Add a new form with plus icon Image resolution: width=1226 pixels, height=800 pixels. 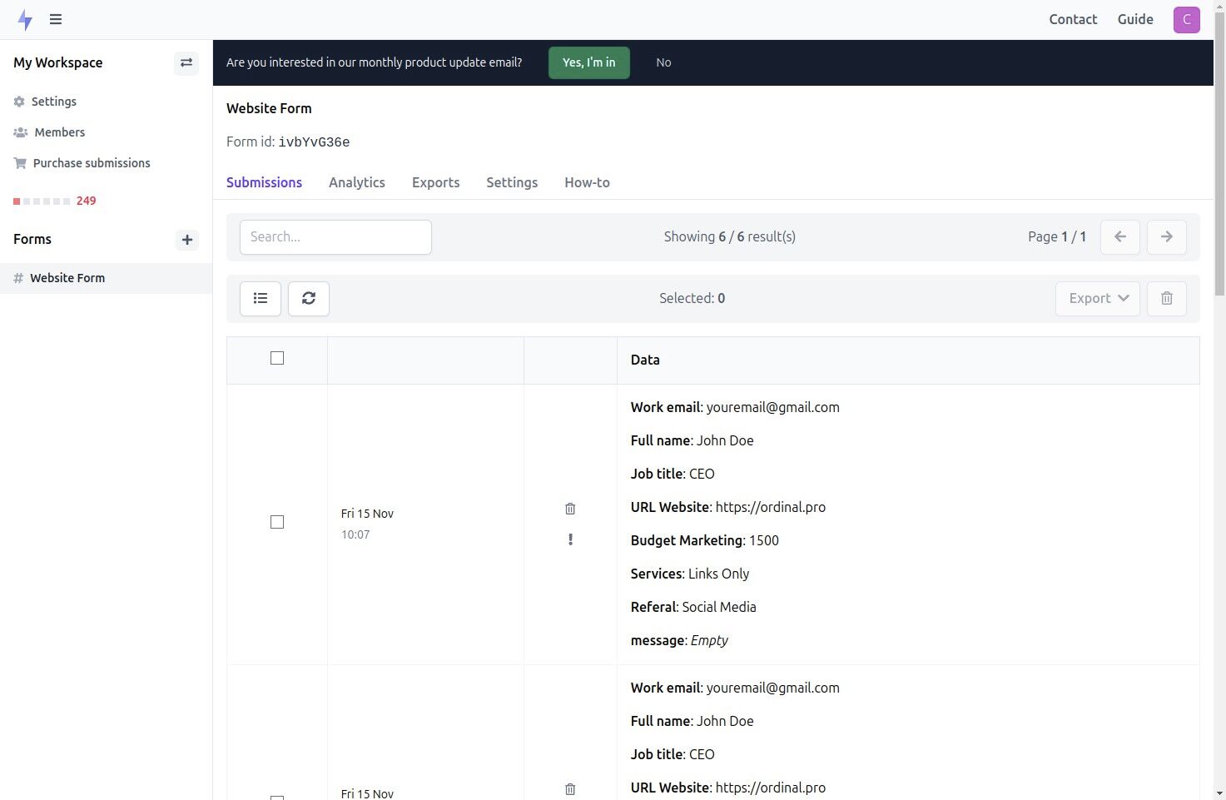pos(186,240)
